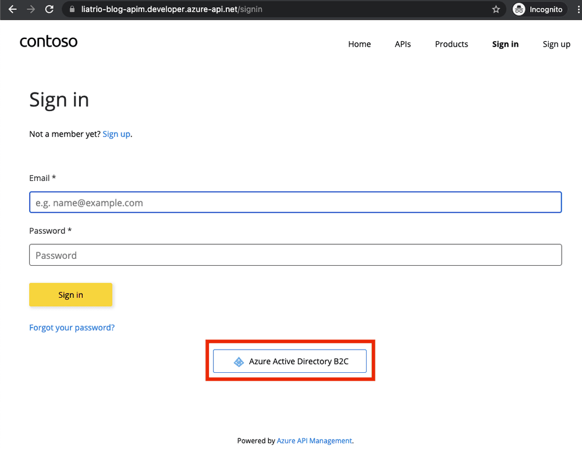Sign in with Azure Active Directory B2C
The image size is (582, 449).
289,361
